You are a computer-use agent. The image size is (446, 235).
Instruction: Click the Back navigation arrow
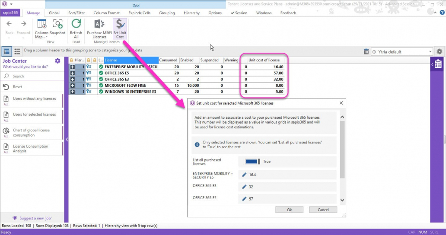(9, 24)
